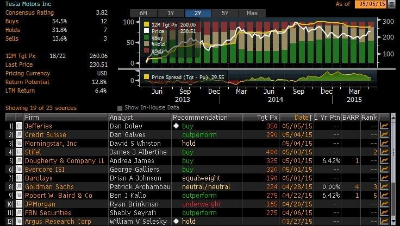Screen dimensions: 400x226
Task: Click analyst name Patrick Archambau
Action: (x=140, y=186)
